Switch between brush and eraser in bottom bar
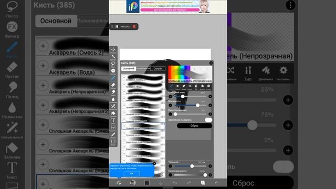The width and height of the screenshot is (336, 189). point(119,183)
